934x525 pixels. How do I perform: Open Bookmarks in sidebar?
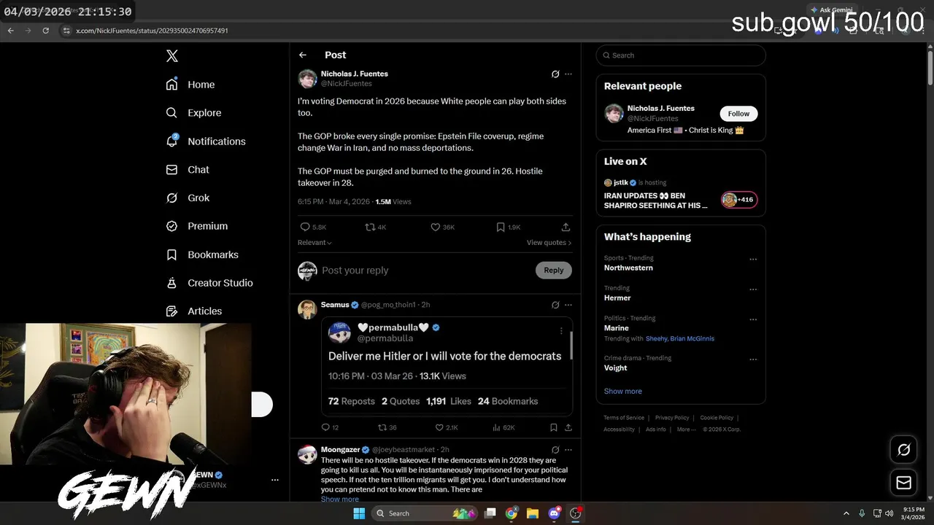pyautogui.click(x=202, y=254)
